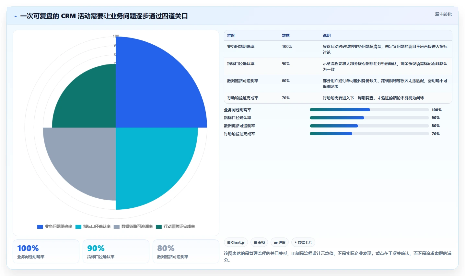
Task: Toggle the 业务问题明确率 legend swatch
Action: point(40,227)
